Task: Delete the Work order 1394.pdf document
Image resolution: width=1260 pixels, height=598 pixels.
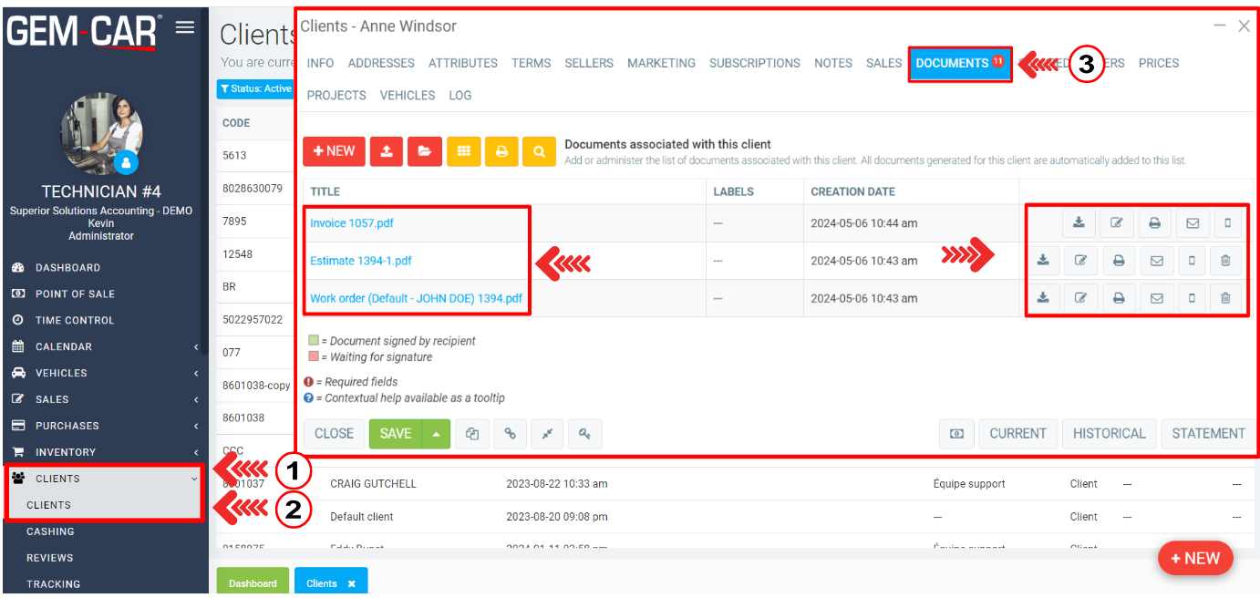Action: [1225, 298]
